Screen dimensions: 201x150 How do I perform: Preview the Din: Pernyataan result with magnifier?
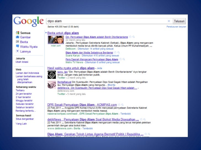tap(134, 37)
